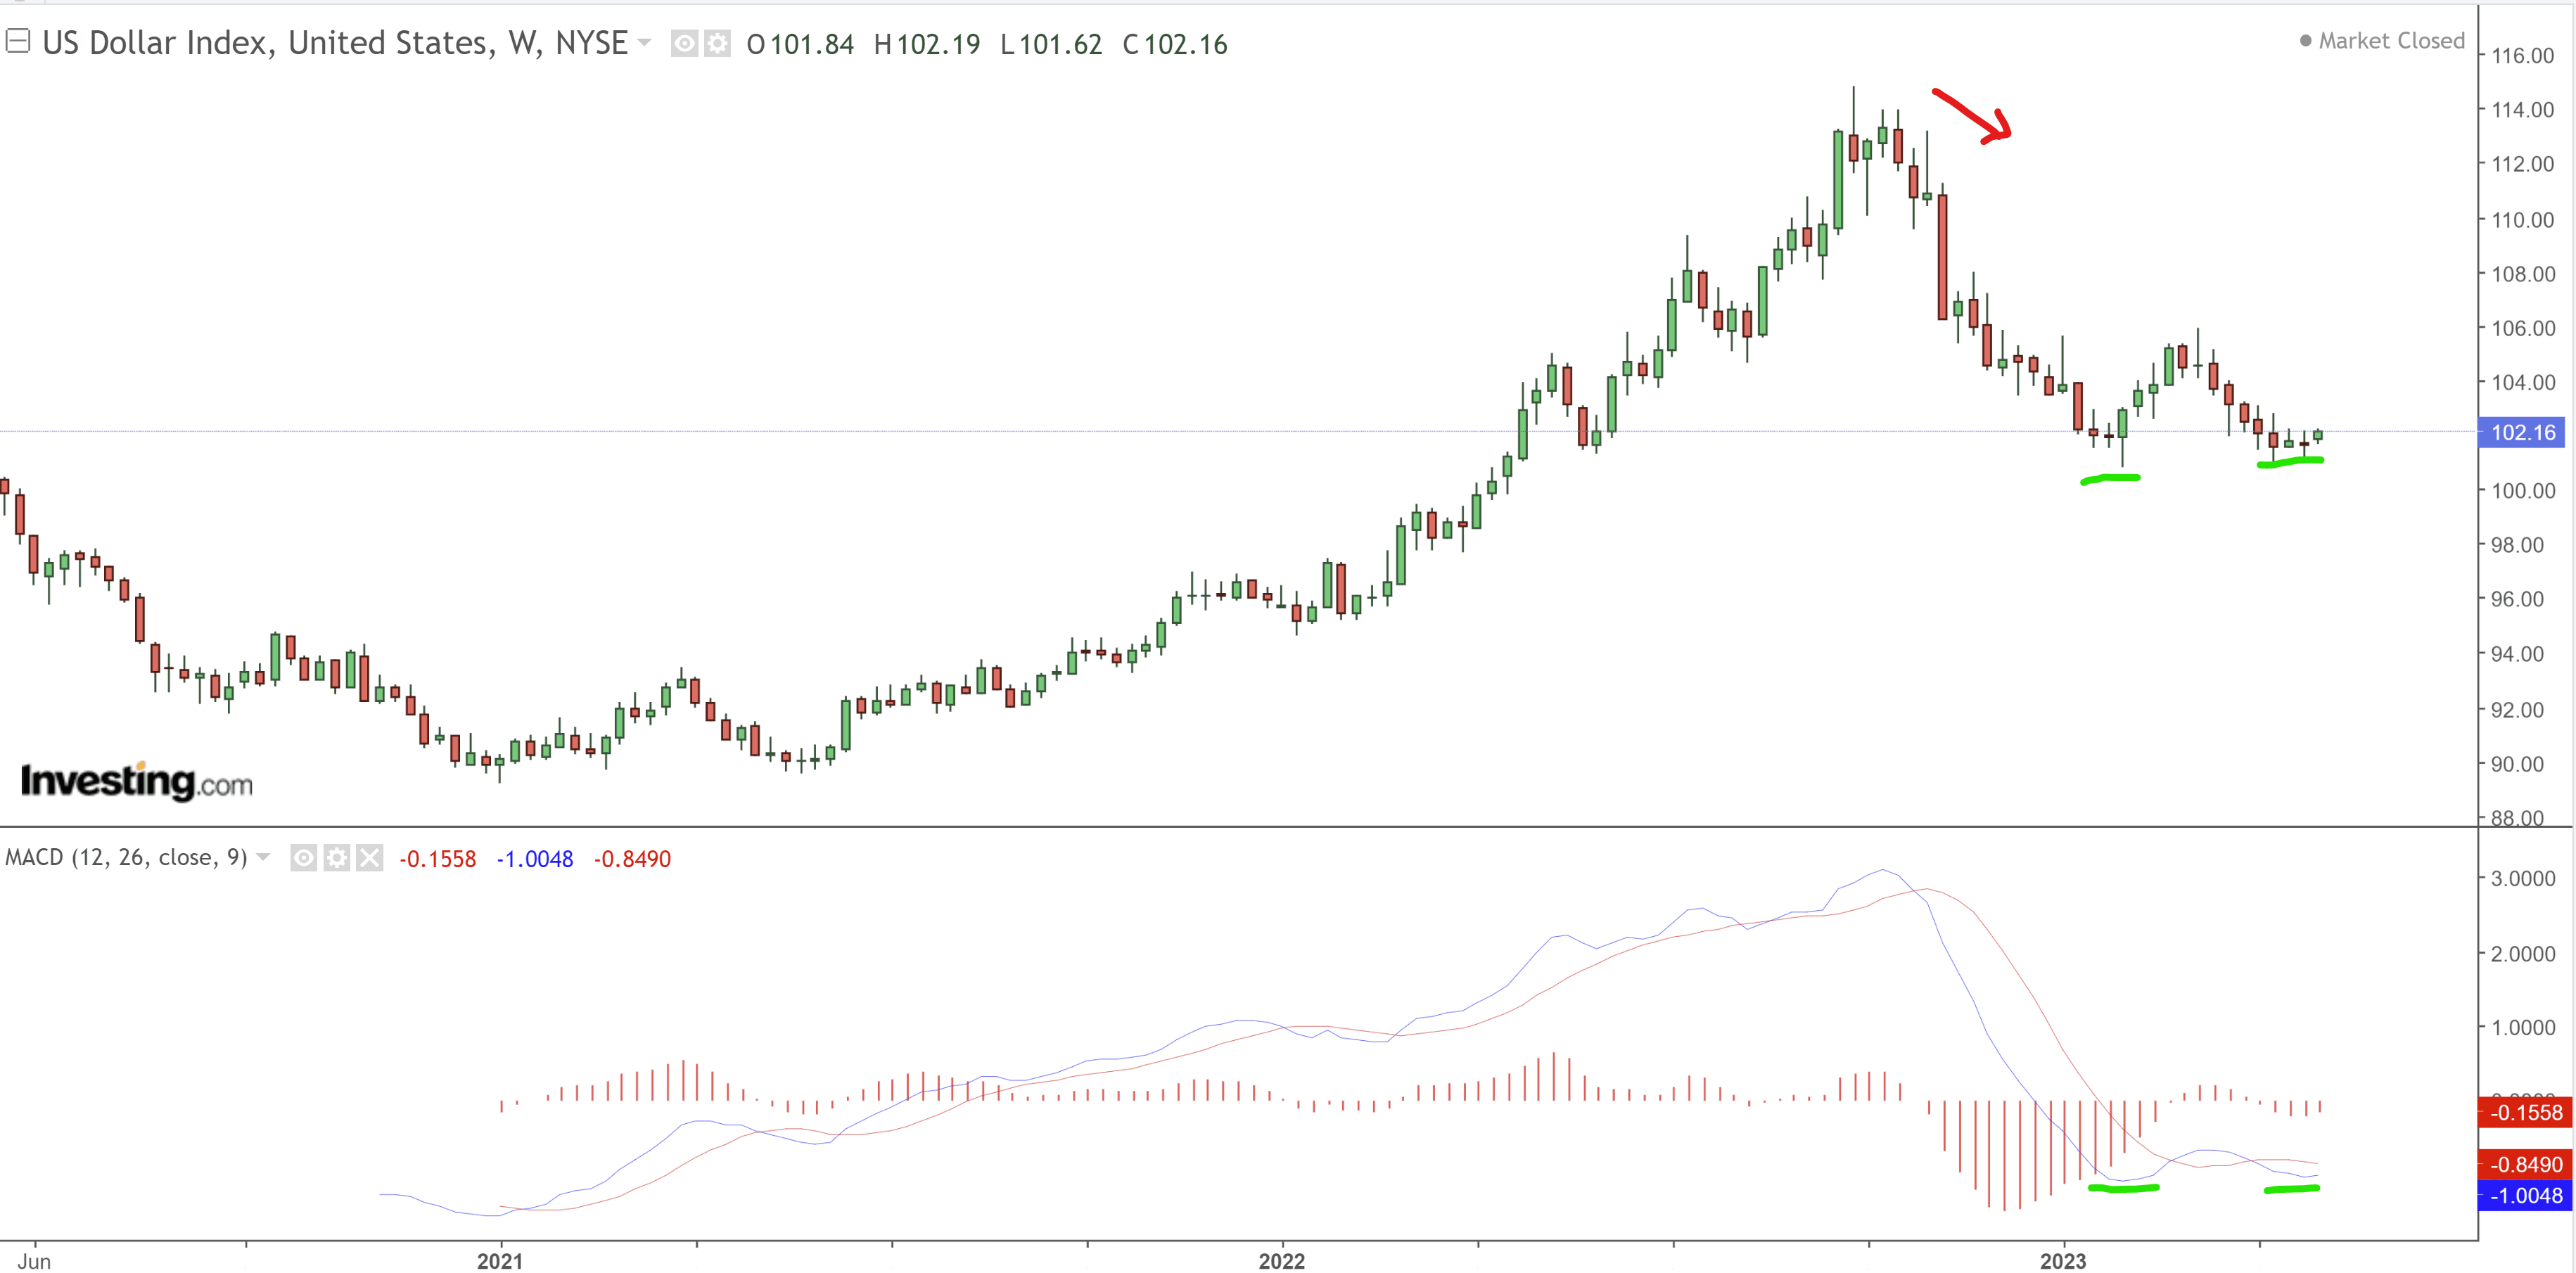Click the High value 102.19
The height and width of the screenshot is (1273, 2576).
click(938, 45)
